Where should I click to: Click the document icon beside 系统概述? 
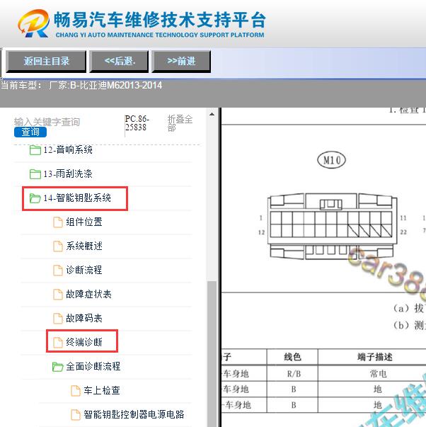click(58, 246)
